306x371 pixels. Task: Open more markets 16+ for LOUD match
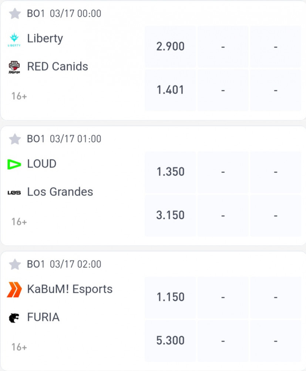pos(19,222)
